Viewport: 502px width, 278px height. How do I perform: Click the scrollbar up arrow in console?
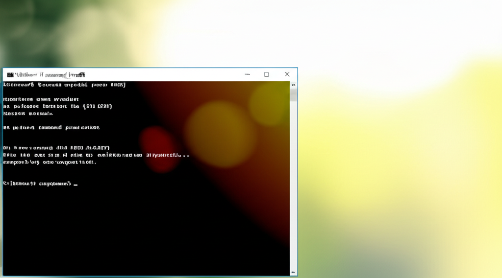[294, 85]
